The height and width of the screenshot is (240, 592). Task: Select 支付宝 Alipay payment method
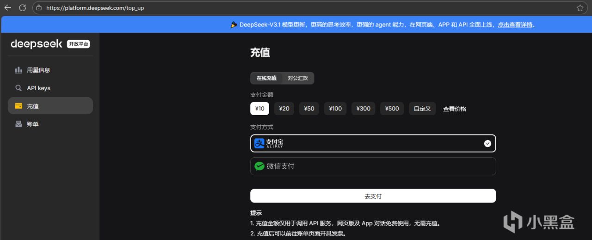[x=373, y=143]
